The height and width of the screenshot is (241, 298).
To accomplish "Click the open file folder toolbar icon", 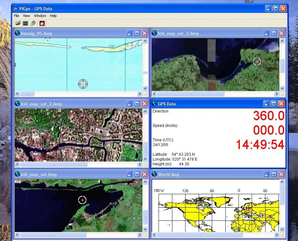I will click(18, 23).
